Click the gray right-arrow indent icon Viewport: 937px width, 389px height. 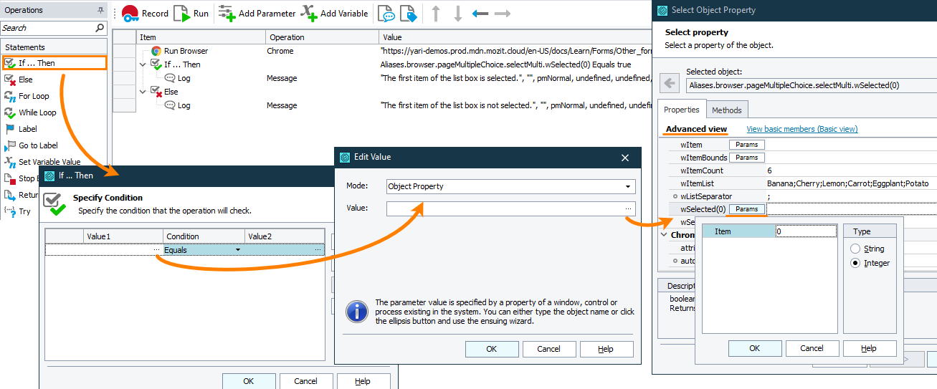tap(503, 14)
